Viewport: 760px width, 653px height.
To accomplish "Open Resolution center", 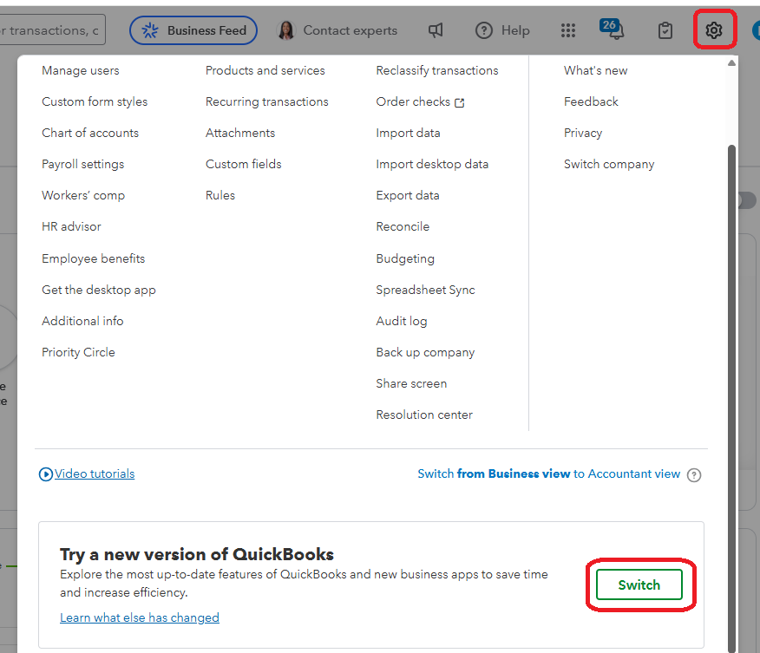I will coord(424,415).
